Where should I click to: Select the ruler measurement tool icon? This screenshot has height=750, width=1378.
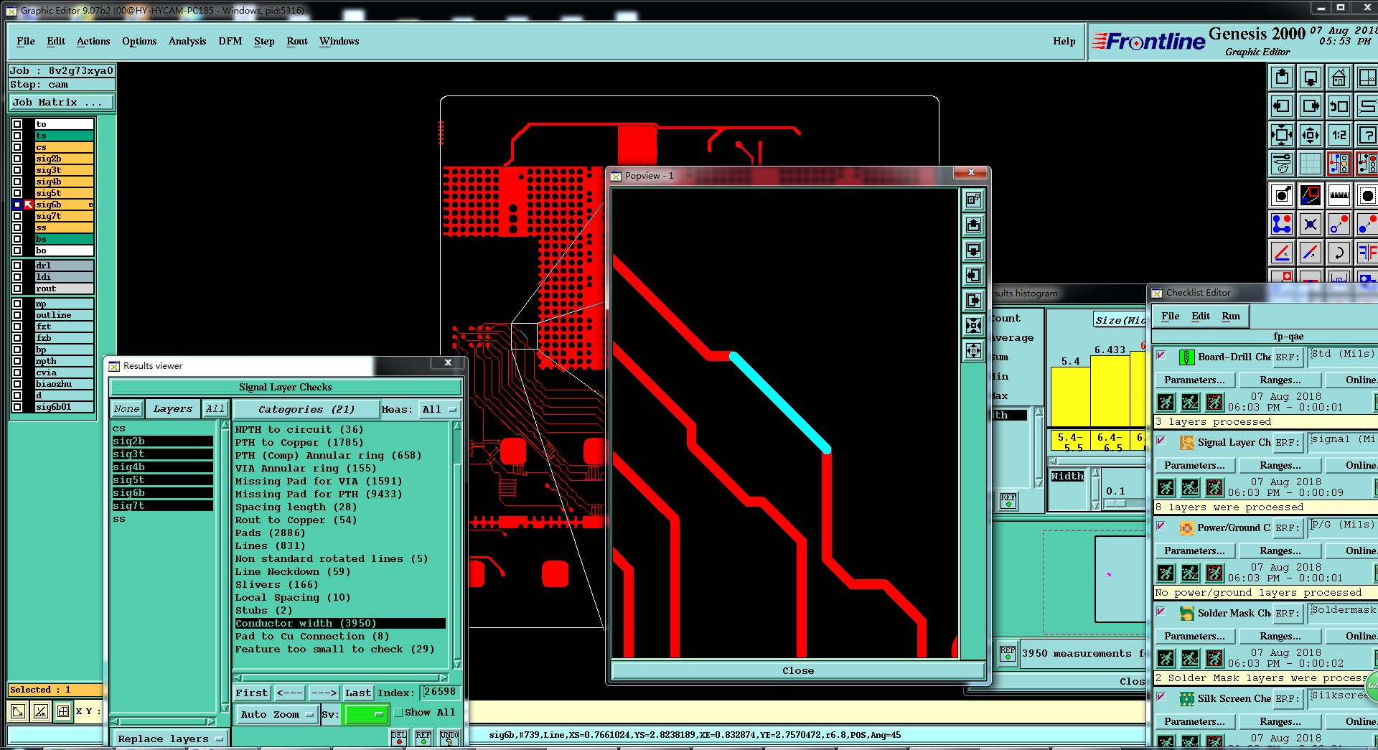[1339, 195]
